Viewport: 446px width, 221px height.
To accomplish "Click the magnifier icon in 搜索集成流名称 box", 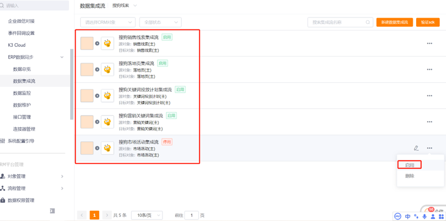I will 368,22.
